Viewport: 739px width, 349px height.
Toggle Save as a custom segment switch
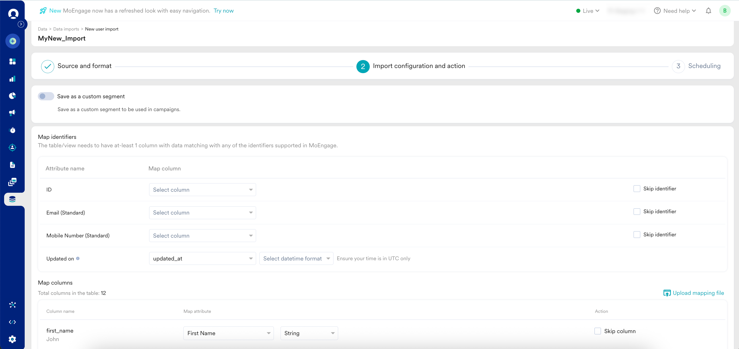point(46,96)
